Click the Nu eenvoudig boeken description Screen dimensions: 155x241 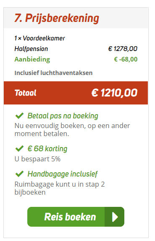(x=72, y=130)
